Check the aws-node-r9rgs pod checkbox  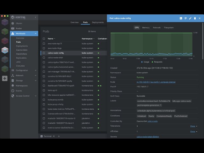[44, 48]
